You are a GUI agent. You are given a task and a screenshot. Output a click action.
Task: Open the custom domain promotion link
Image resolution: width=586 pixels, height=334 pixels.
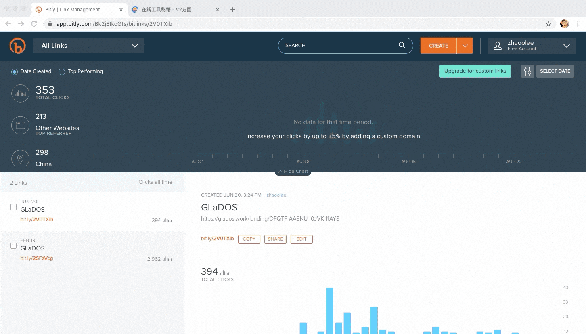coord(333,136)
